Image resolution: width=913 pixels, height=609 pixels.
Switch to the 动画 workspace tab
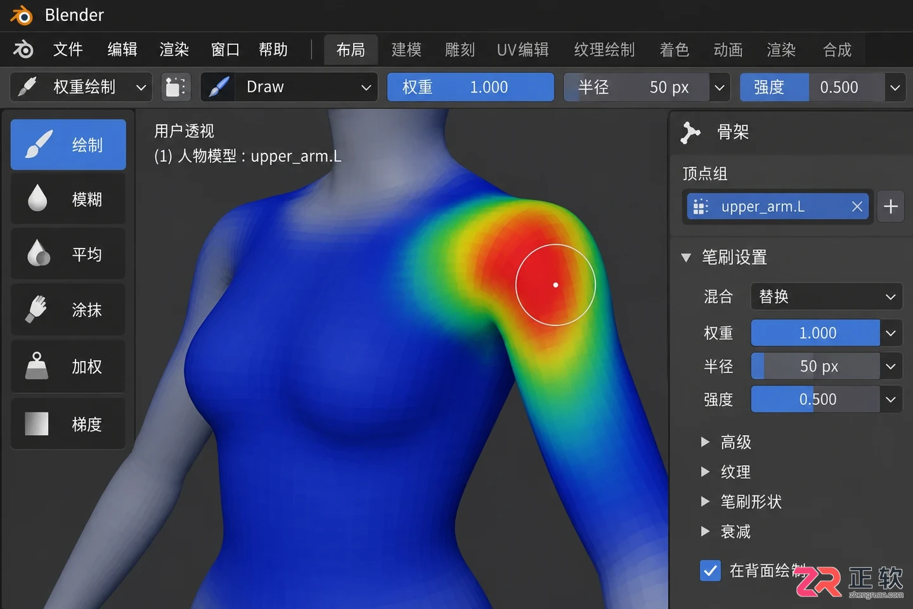pos(728,50)
